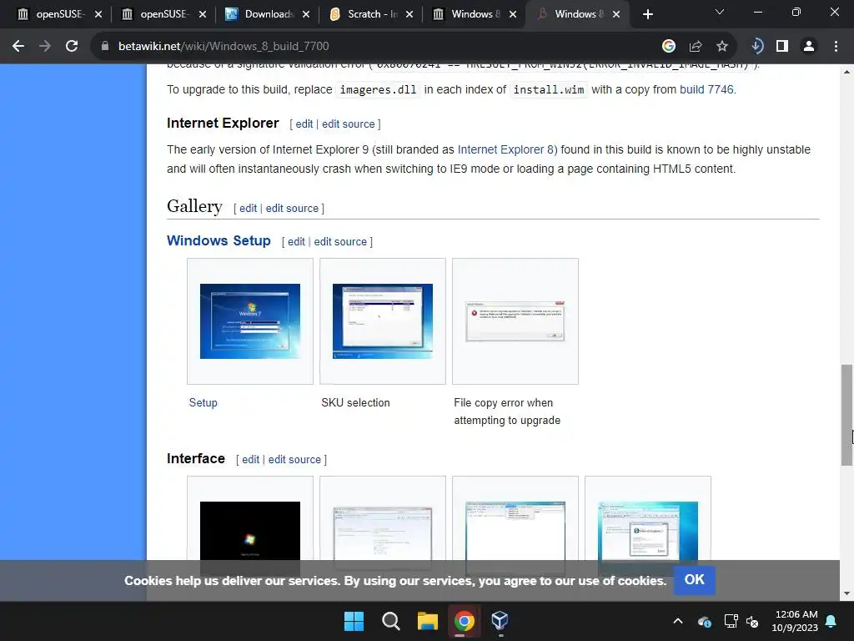
Task: Click the cloud sync tray icon
Action: click(x=704, y=621)
